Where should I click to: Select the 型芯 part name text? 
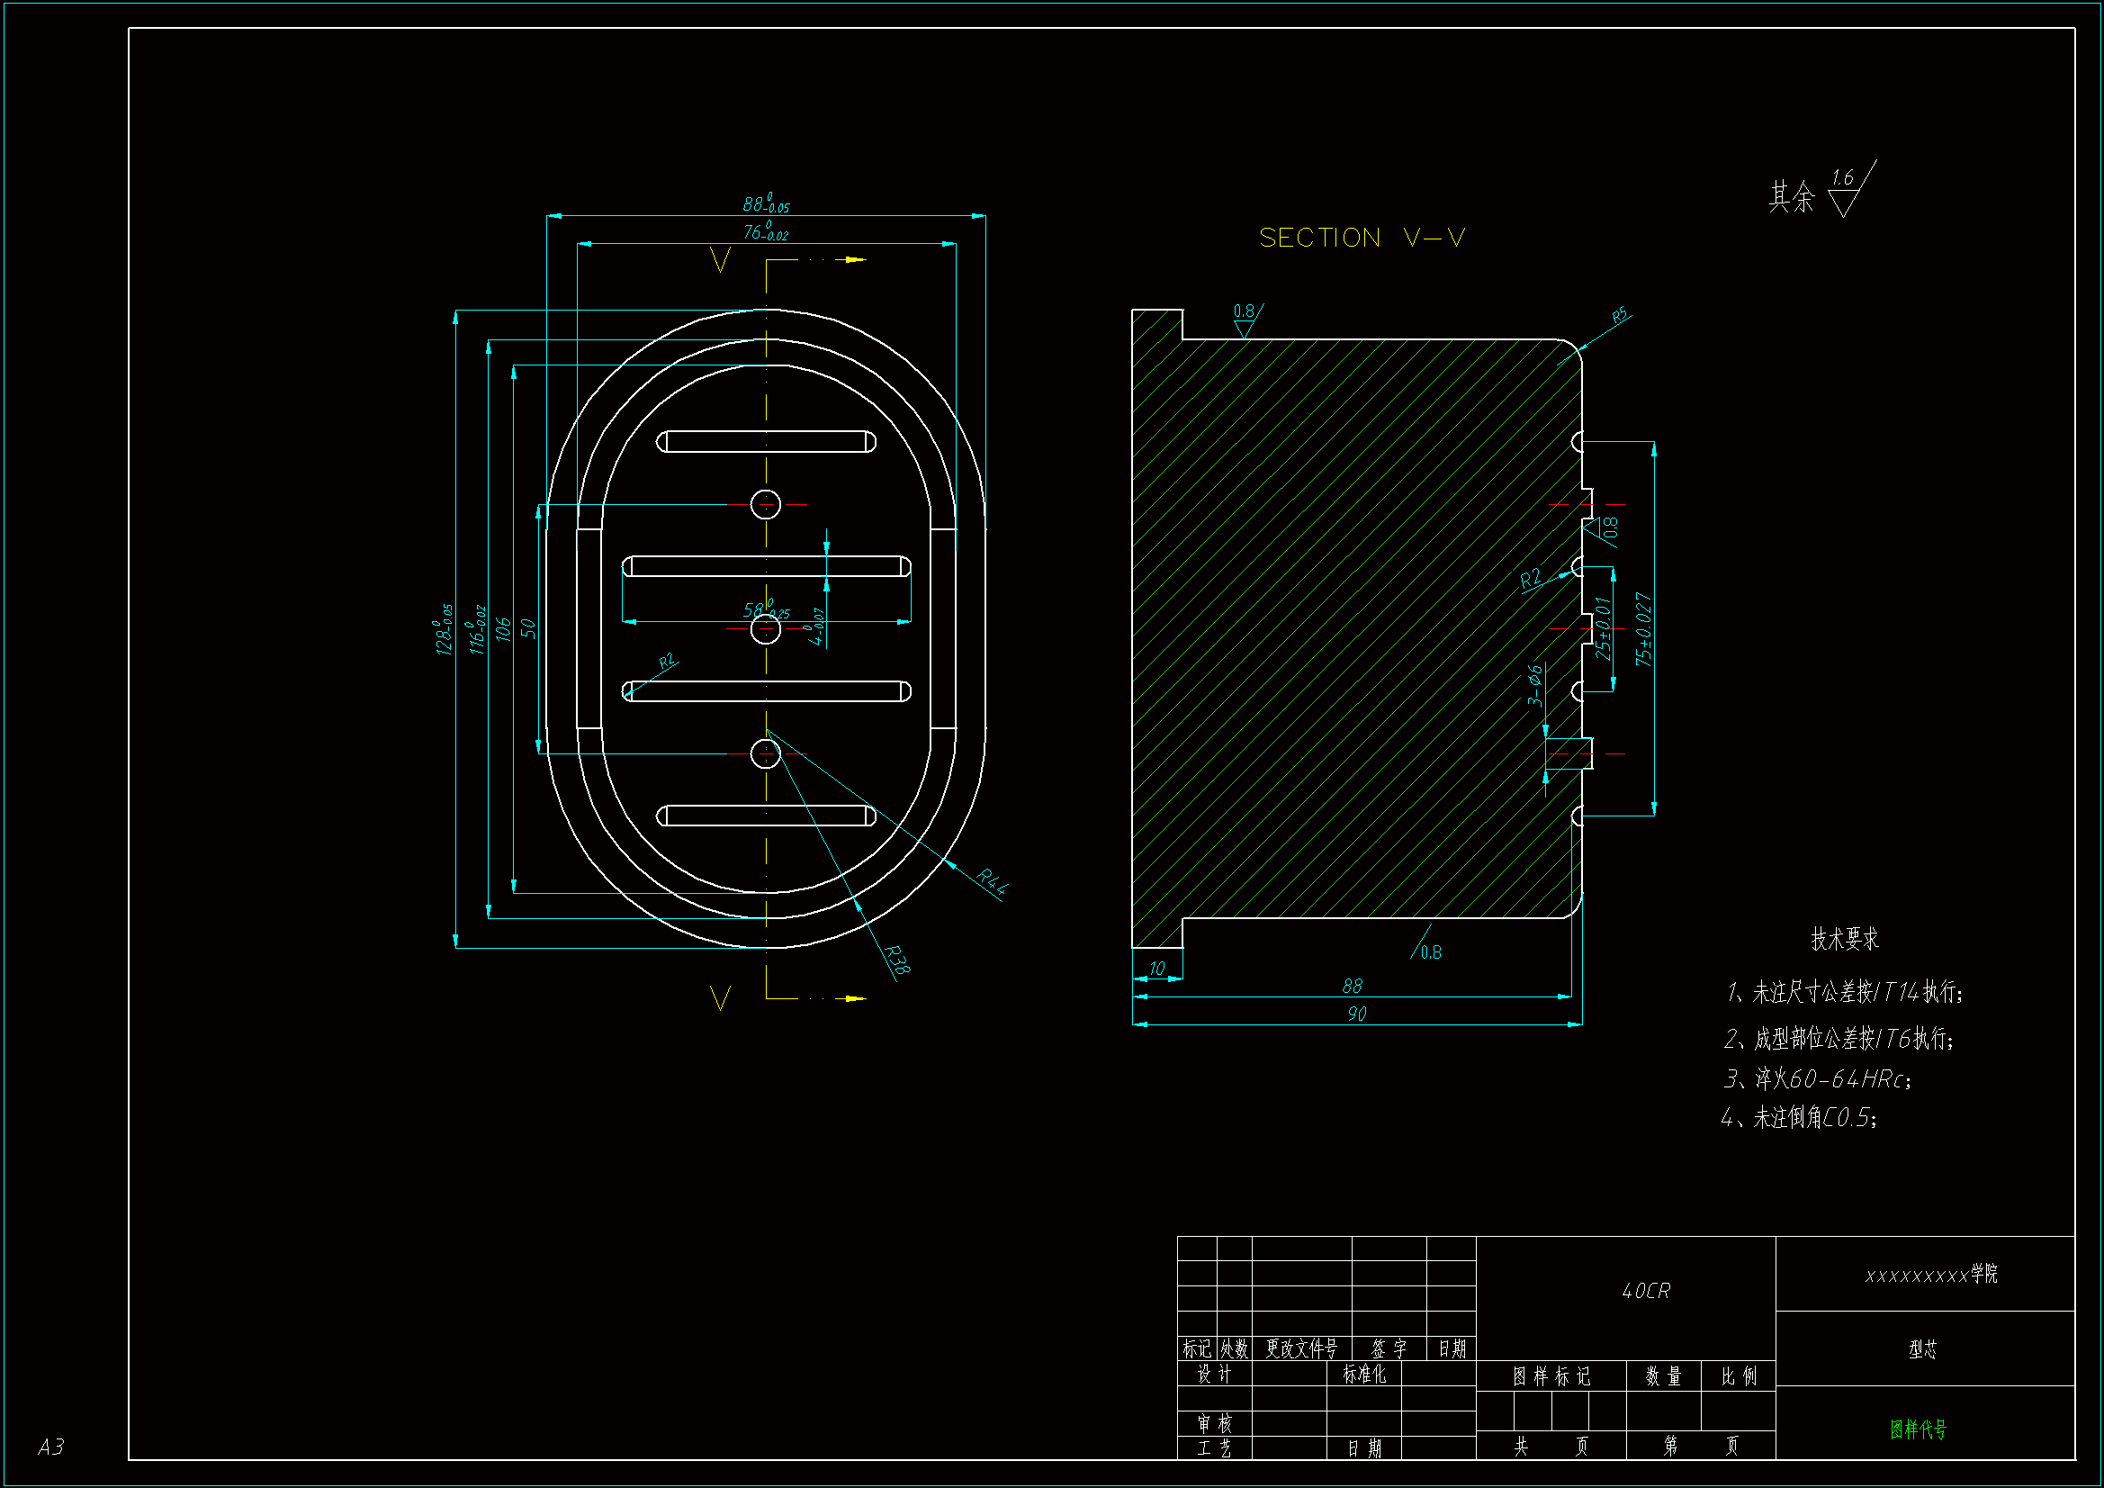[1922, 1349]
